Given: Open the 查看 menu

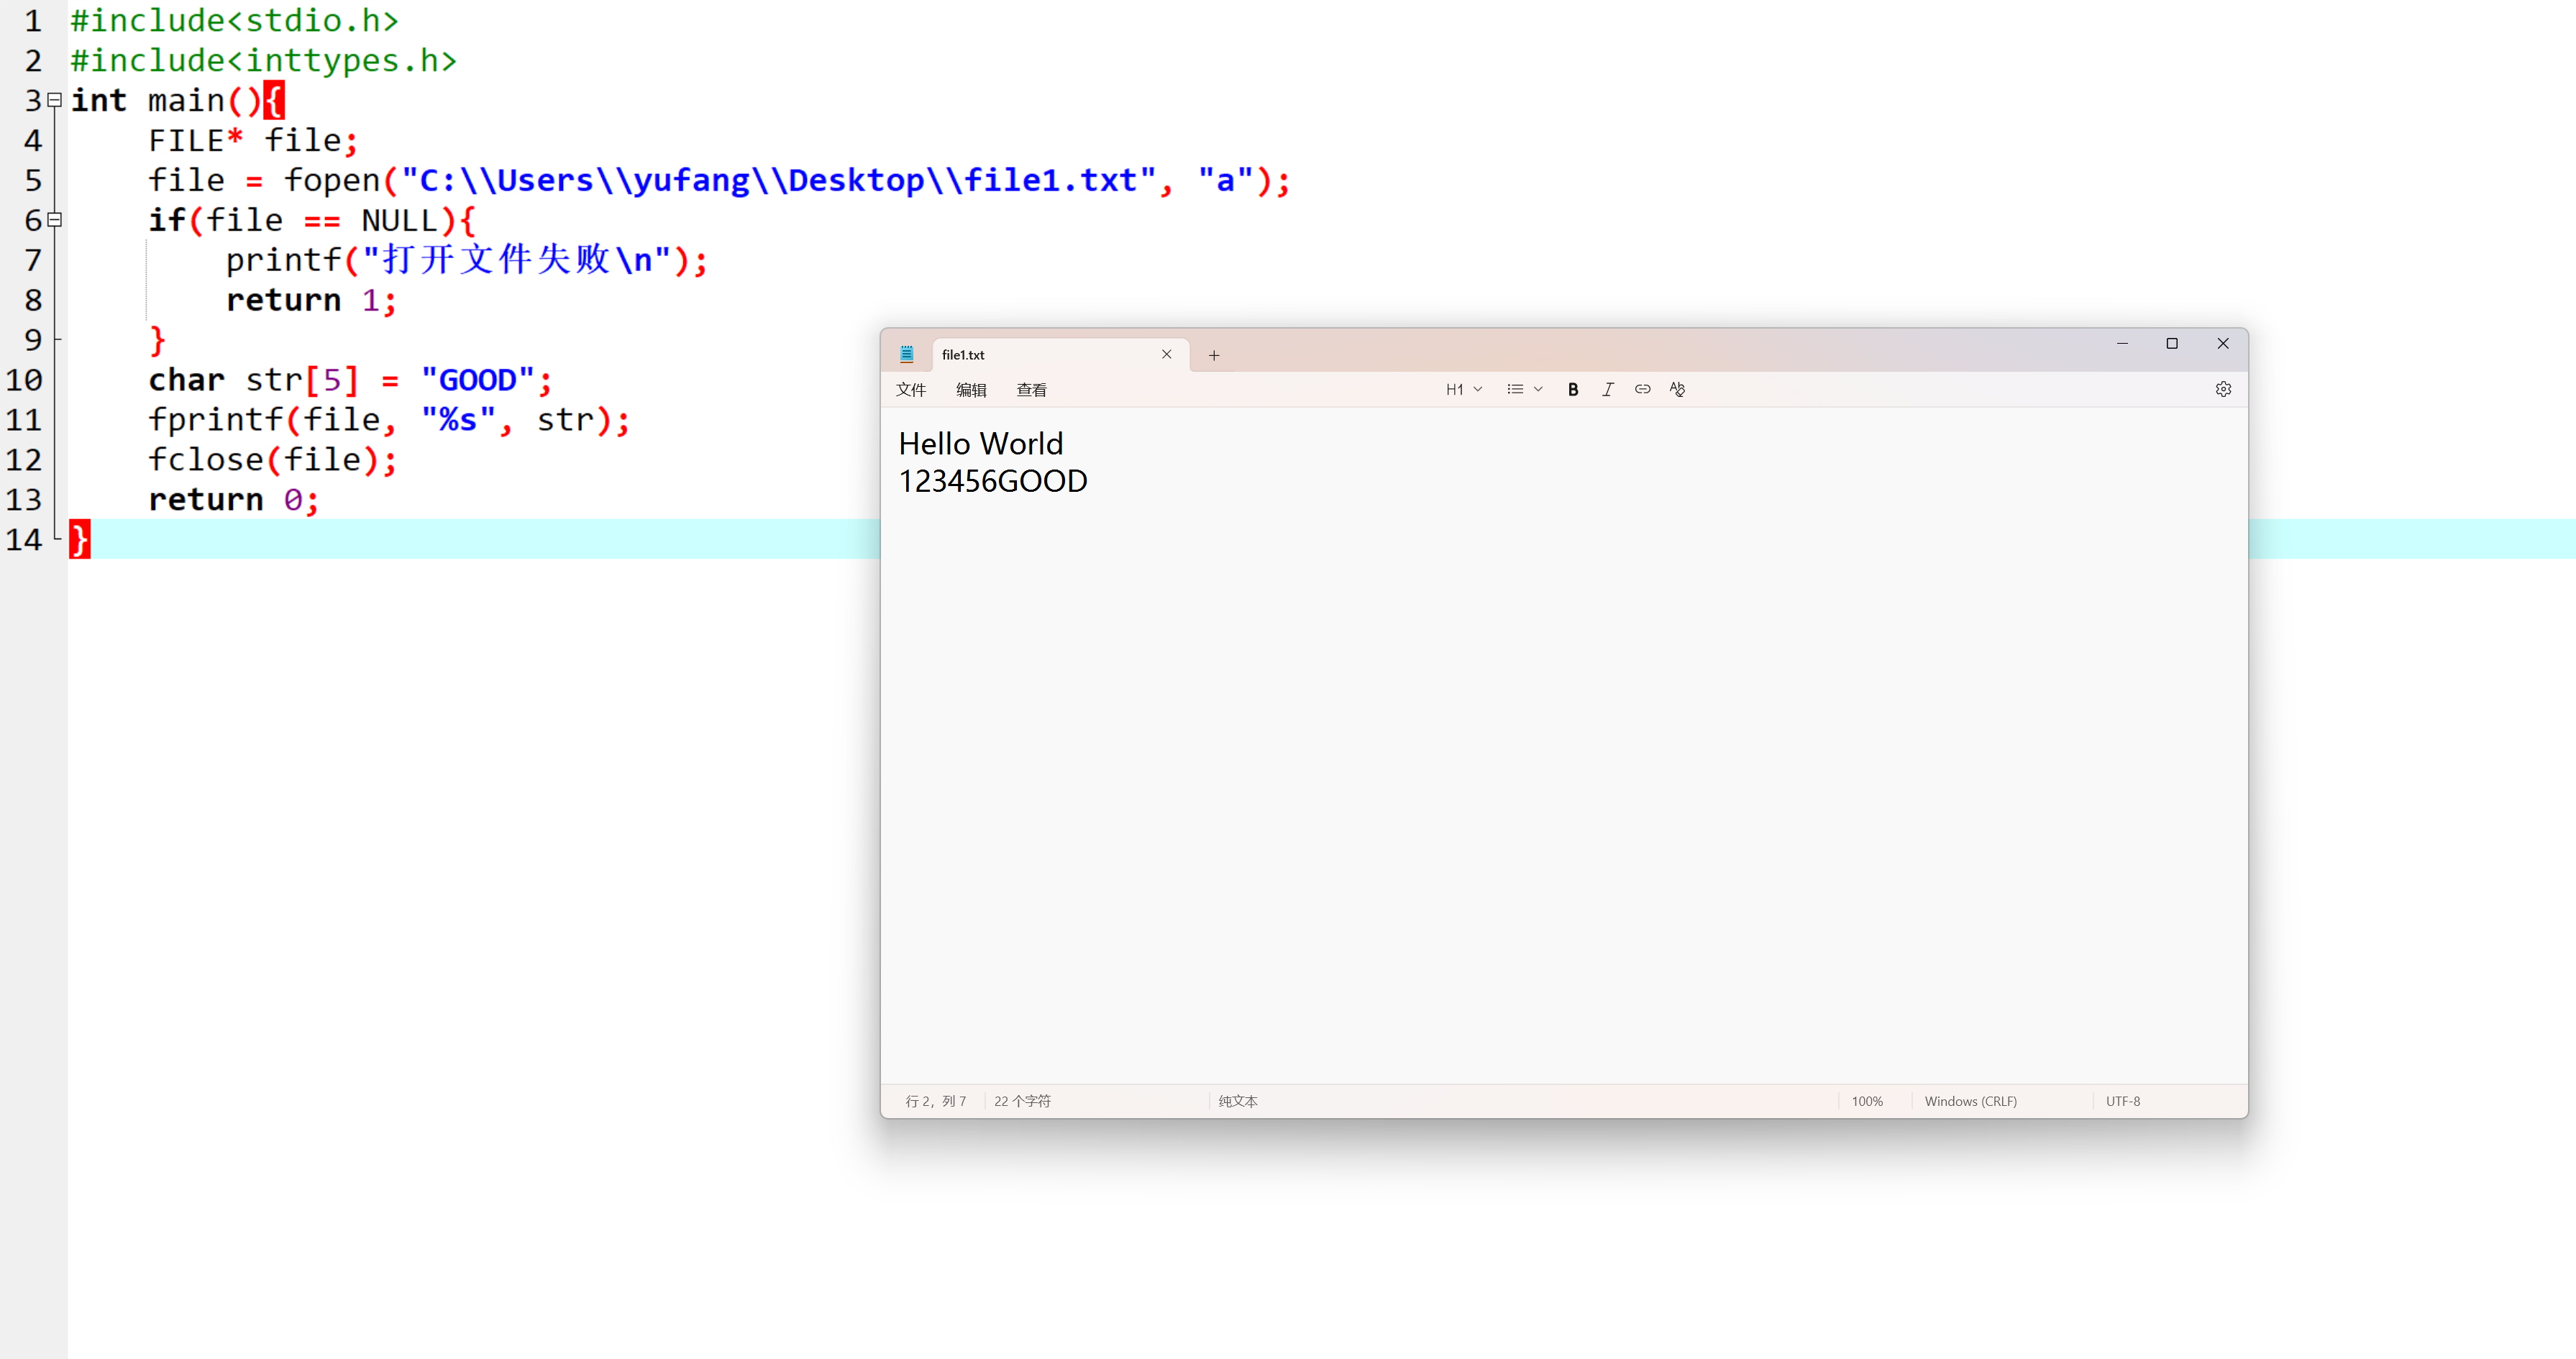Looking at the screenshot, I should pyautogui.click(x=1031, y=390).
